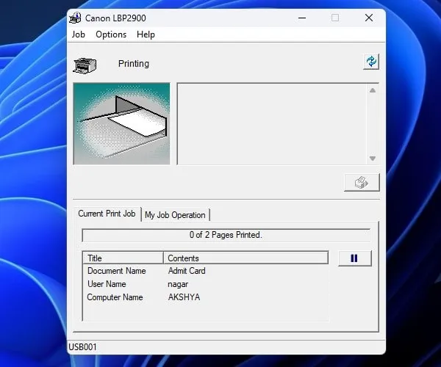Click the Canon LBP2900 title bar icon
Screen dimensions: 441x367
[x=75, y=18]
